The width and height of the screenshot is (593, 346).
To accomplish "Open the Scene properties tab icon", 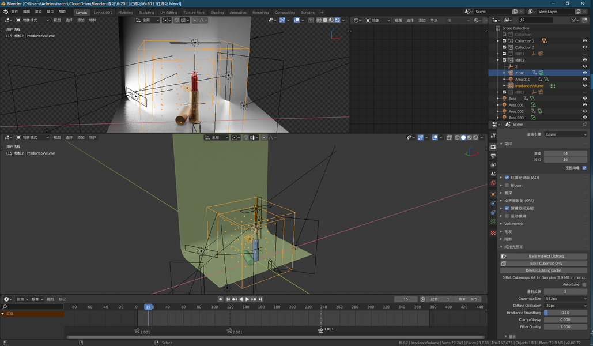I will [493, 174].
